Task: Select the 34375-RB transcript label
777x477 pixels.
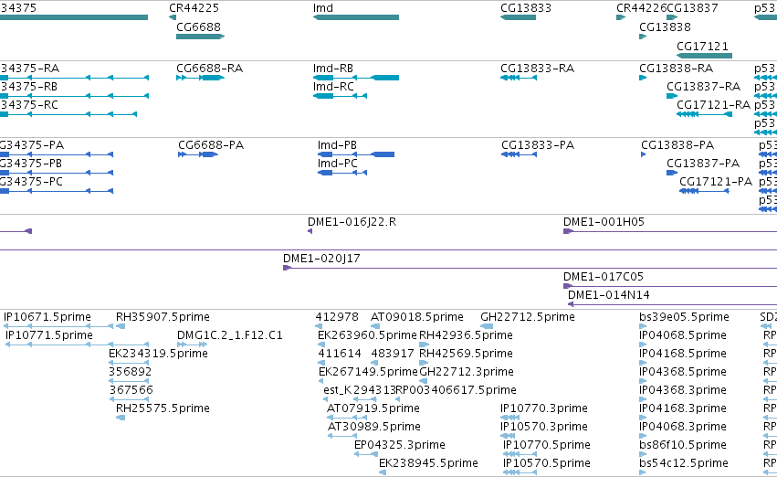Action: pos(28,86)
